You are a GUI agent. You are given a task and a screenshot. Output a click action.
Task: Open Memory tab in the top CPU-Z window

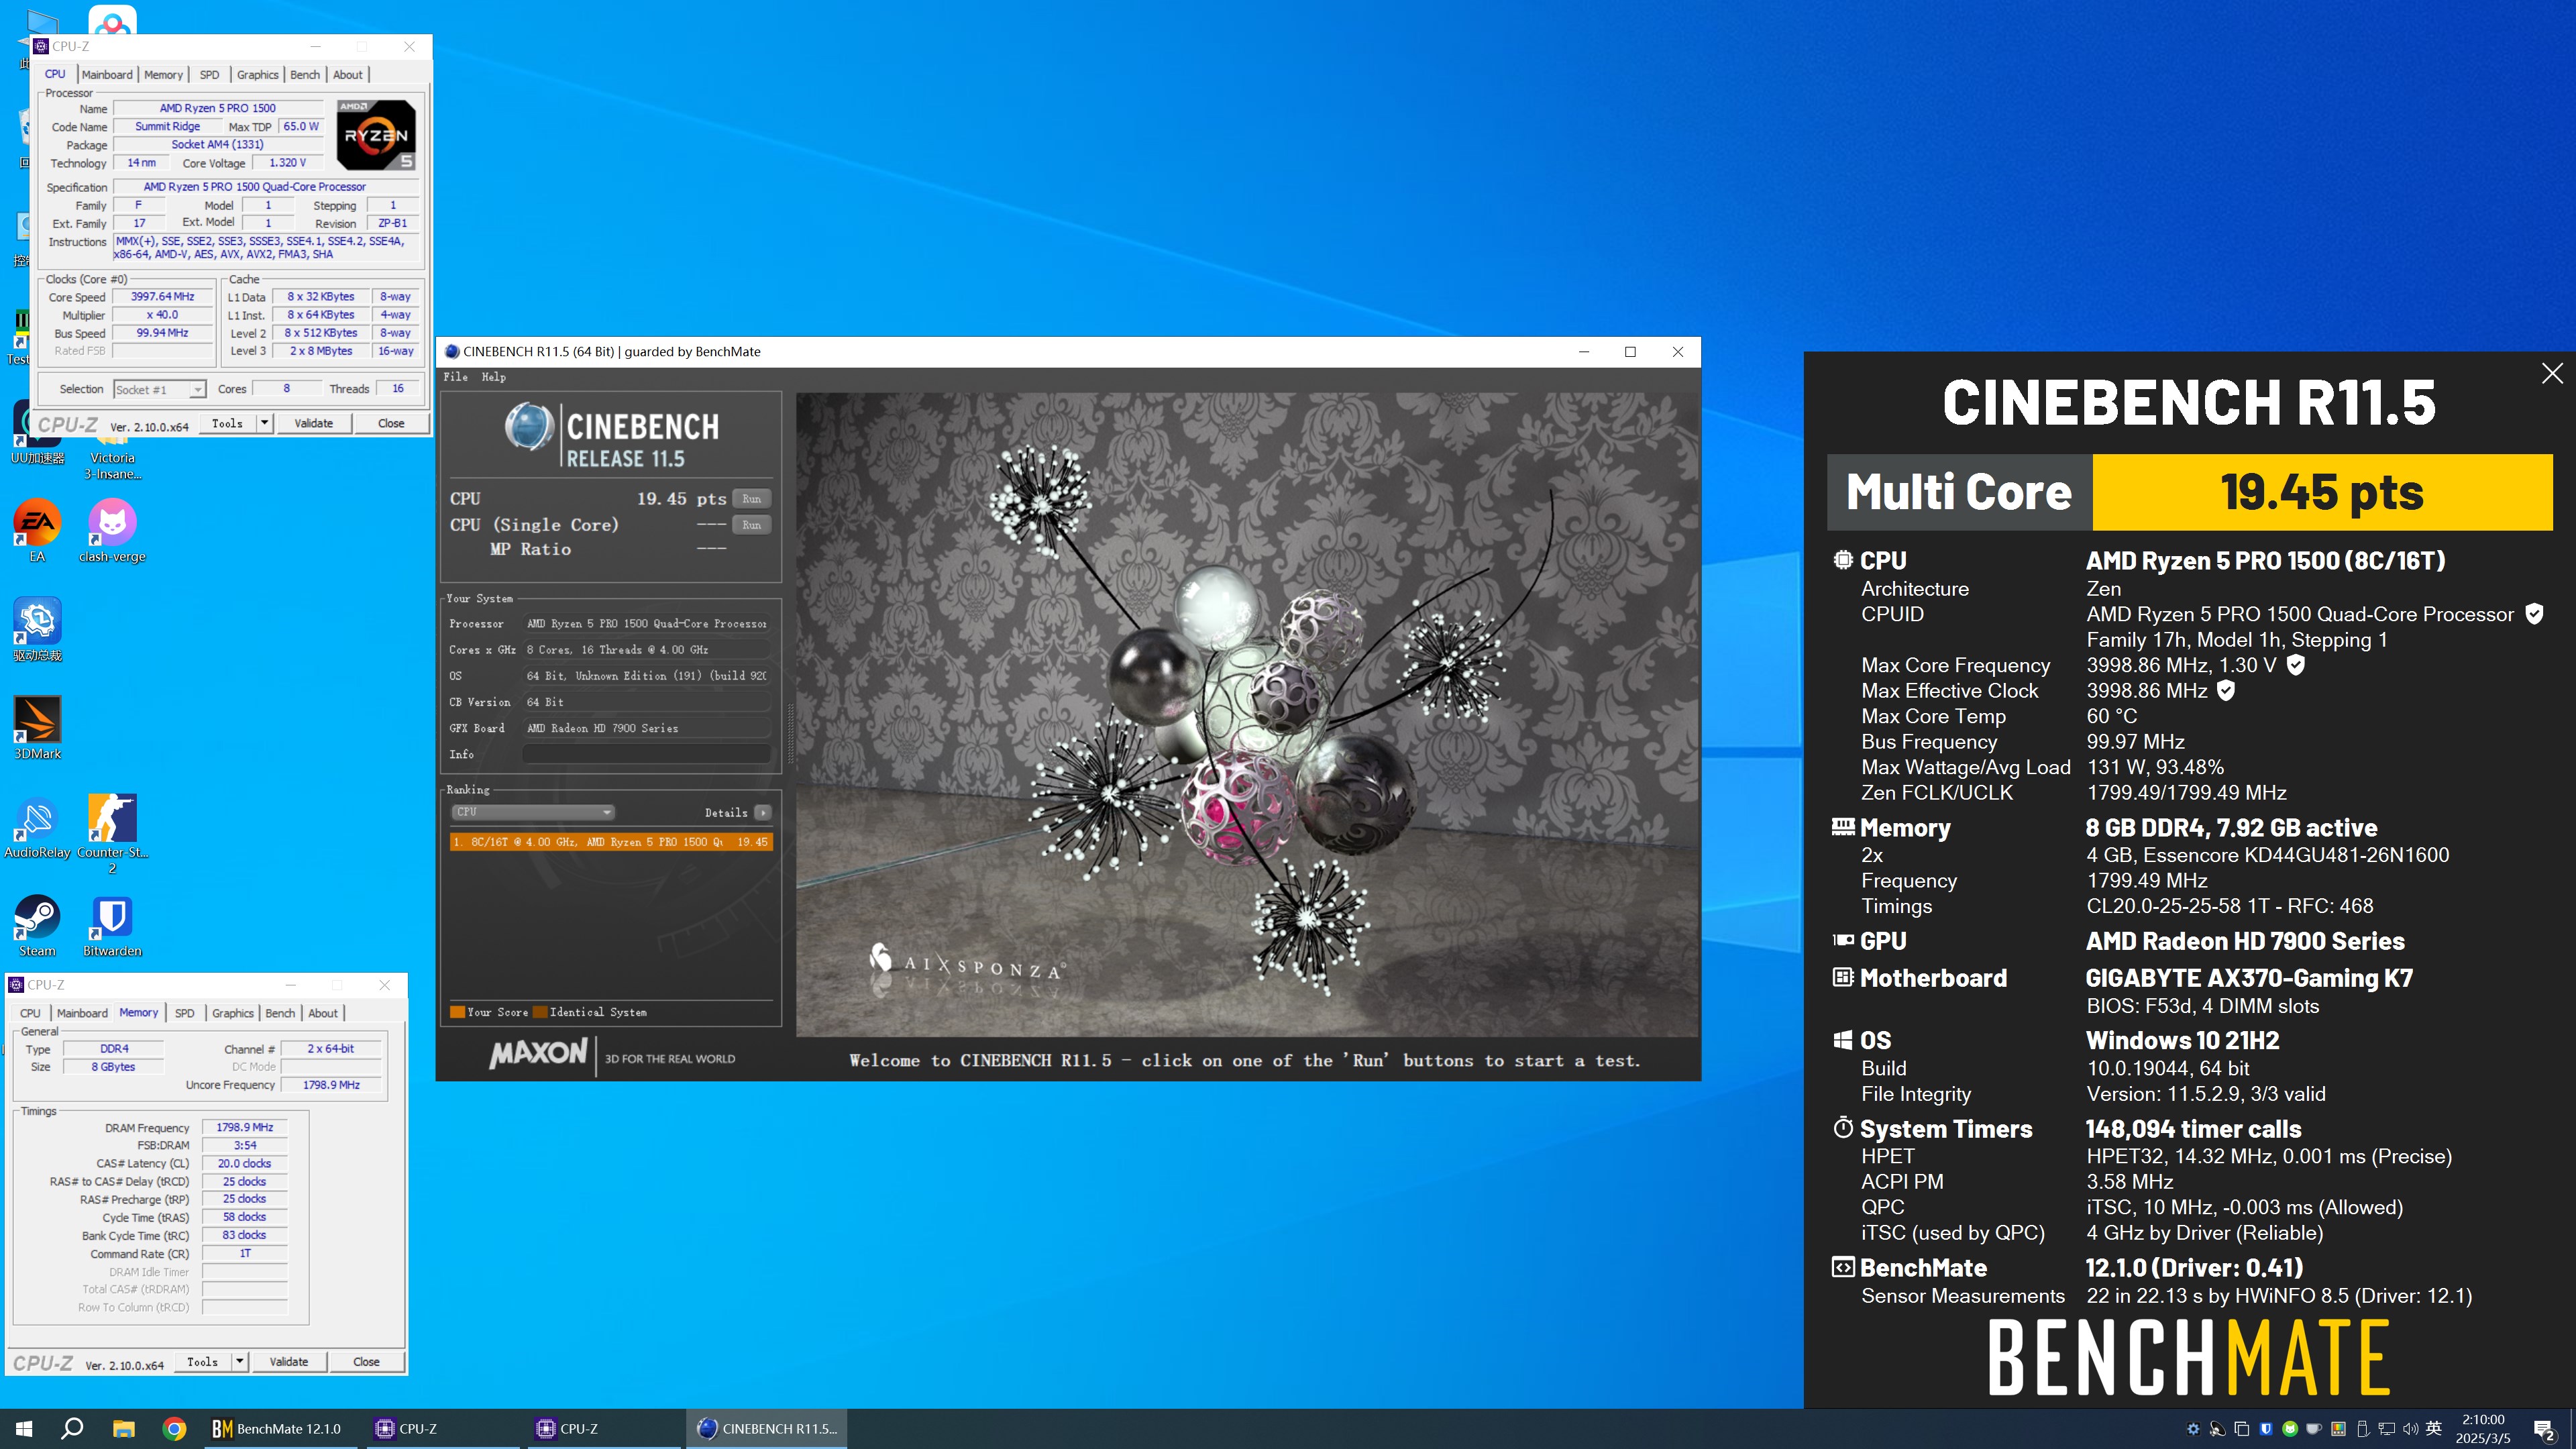coord(163,75)
